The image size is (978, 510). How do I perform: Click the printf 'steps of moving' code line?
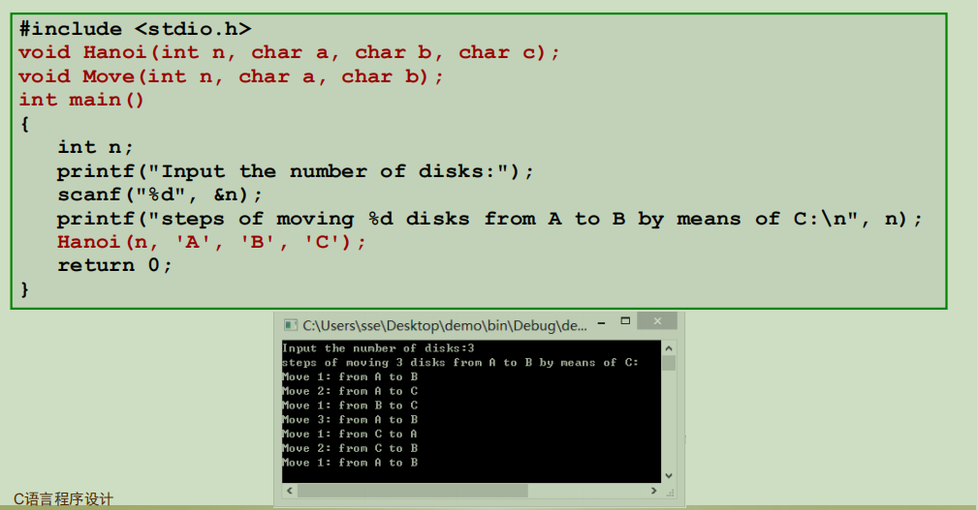pyautogui.click(x=489, y=219)
